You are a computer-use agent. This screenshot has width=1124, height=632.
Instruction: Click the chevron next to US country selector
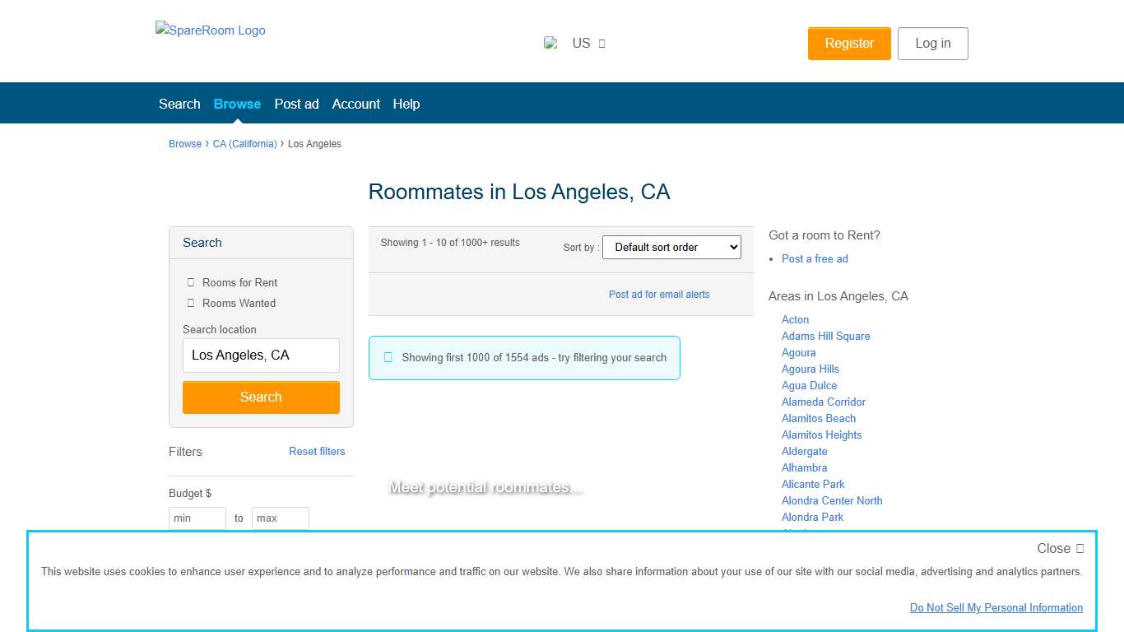click(601, 44)
